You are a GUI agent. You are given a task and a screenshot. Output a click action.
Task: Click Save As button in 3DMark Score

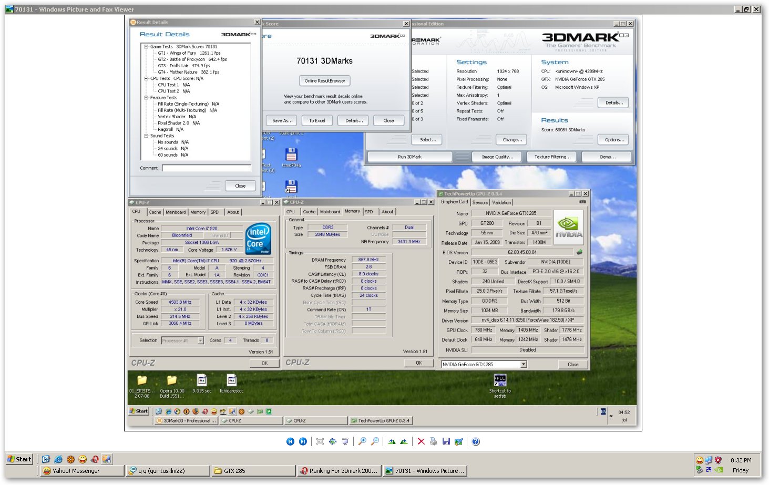click(x=282, y=120)
